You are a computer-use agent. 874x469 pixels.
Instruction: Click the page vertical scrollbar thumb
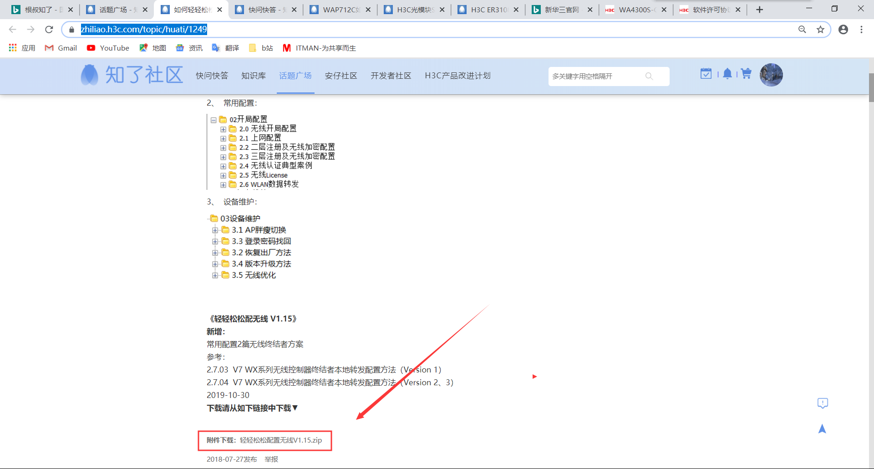click(871, 87)
